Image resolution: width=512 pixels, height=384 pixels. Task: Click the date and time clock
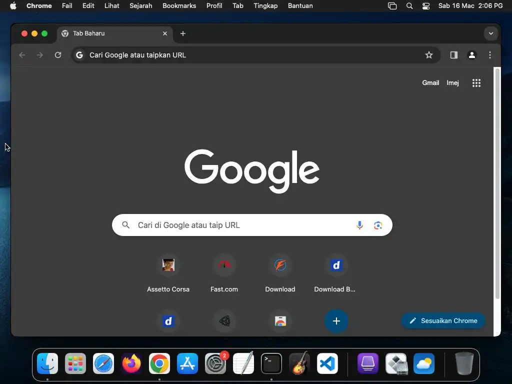click(x=470, y=6)
